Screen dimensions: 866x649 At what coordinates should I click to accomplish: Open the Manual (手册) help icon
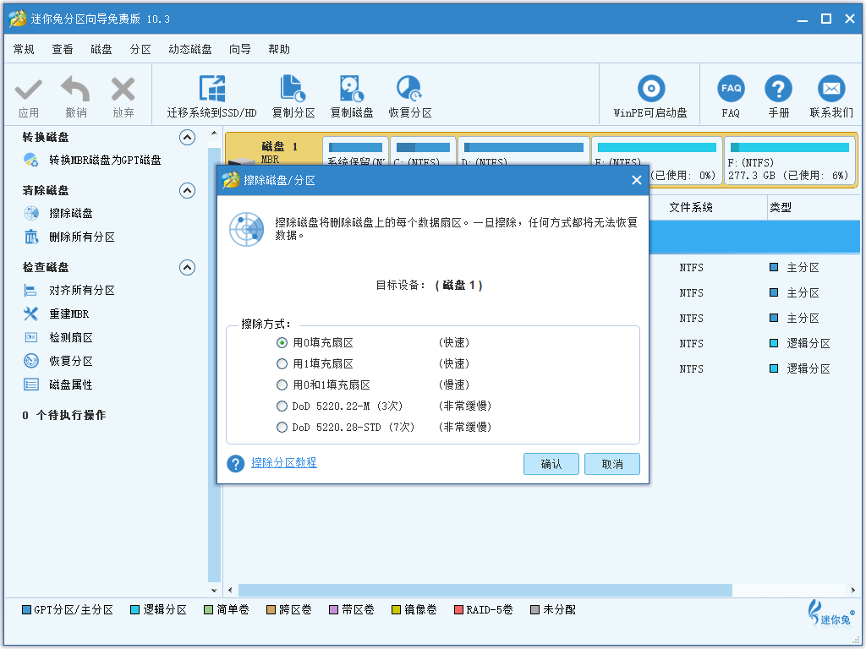click(778, 88)
